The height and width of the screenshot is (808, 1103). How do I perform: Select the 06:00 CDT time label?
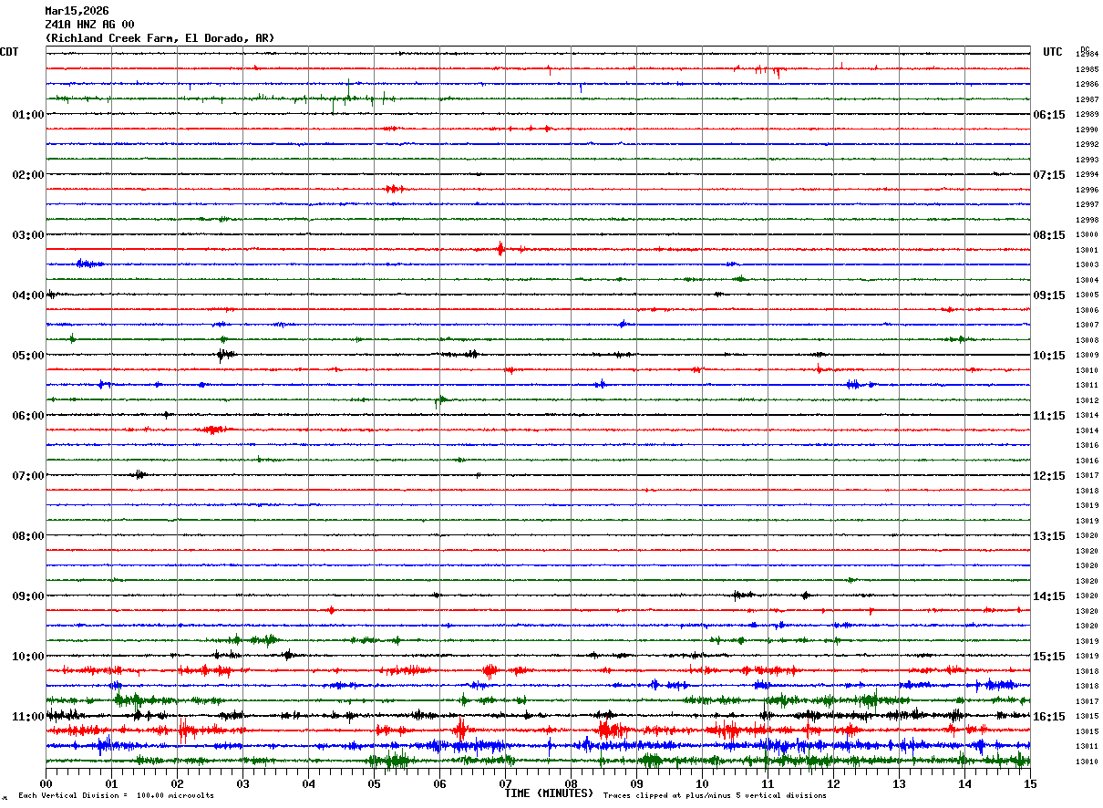click(x=28, y=416)
